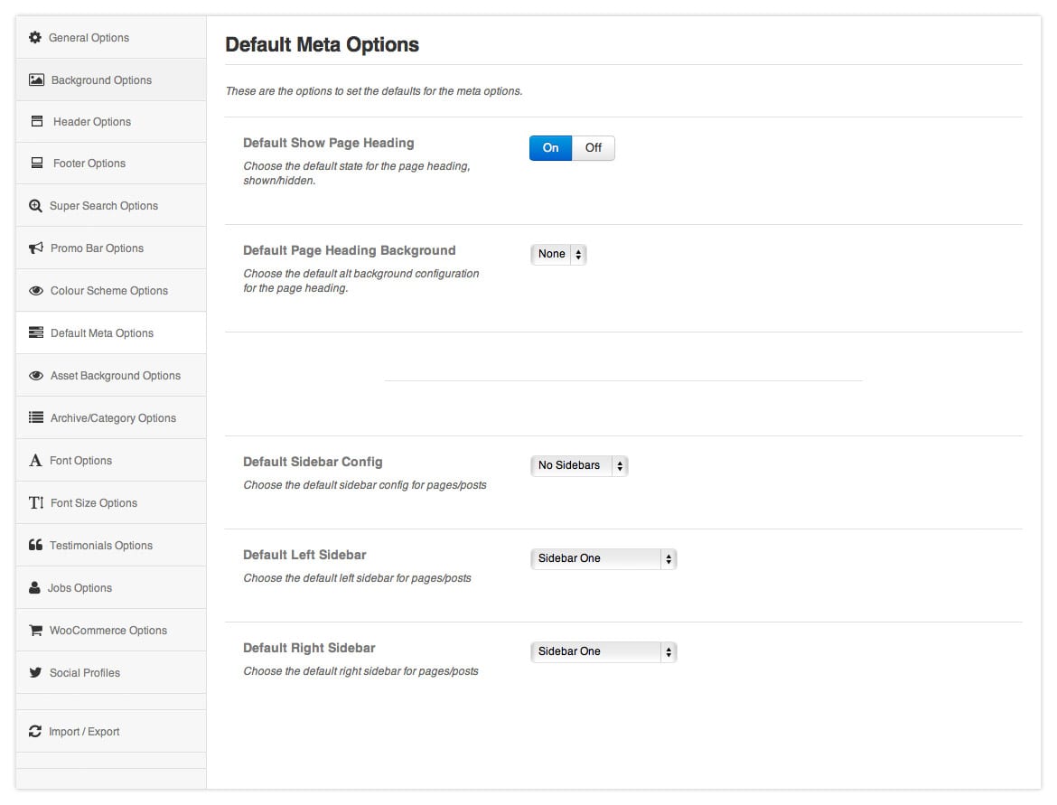The width and height of the screenshot is (1057, 805).
Task: Click the refresh arrows icon for Import / Export
Action: coord(35,732)
